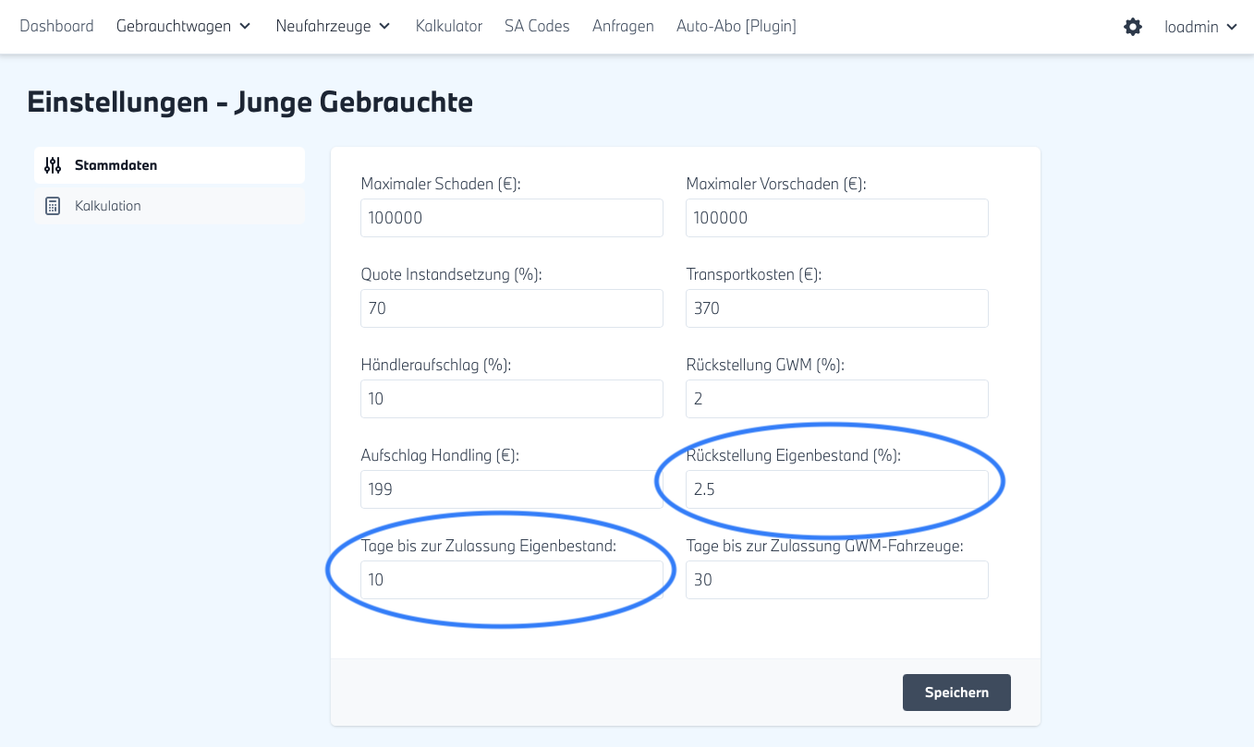The image size is (1254, 747).
Task: Expand the Neufahrzeuge dropdown menu
Action: tap(333, 27)
